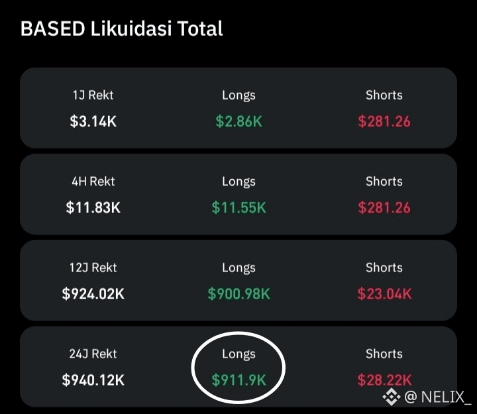Select the $940.12K 24-hour rekt total
The height and width of the screenshot is (414, 477).
[93, 380]
